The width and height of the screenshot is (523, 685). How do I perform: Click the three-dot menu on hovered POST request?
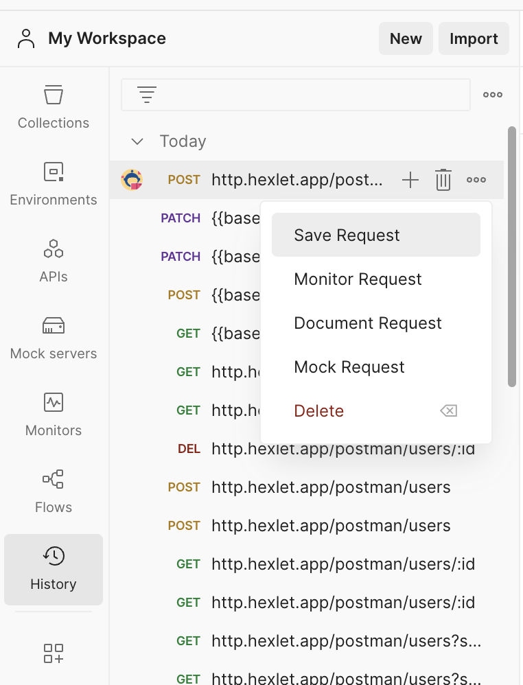476,180
